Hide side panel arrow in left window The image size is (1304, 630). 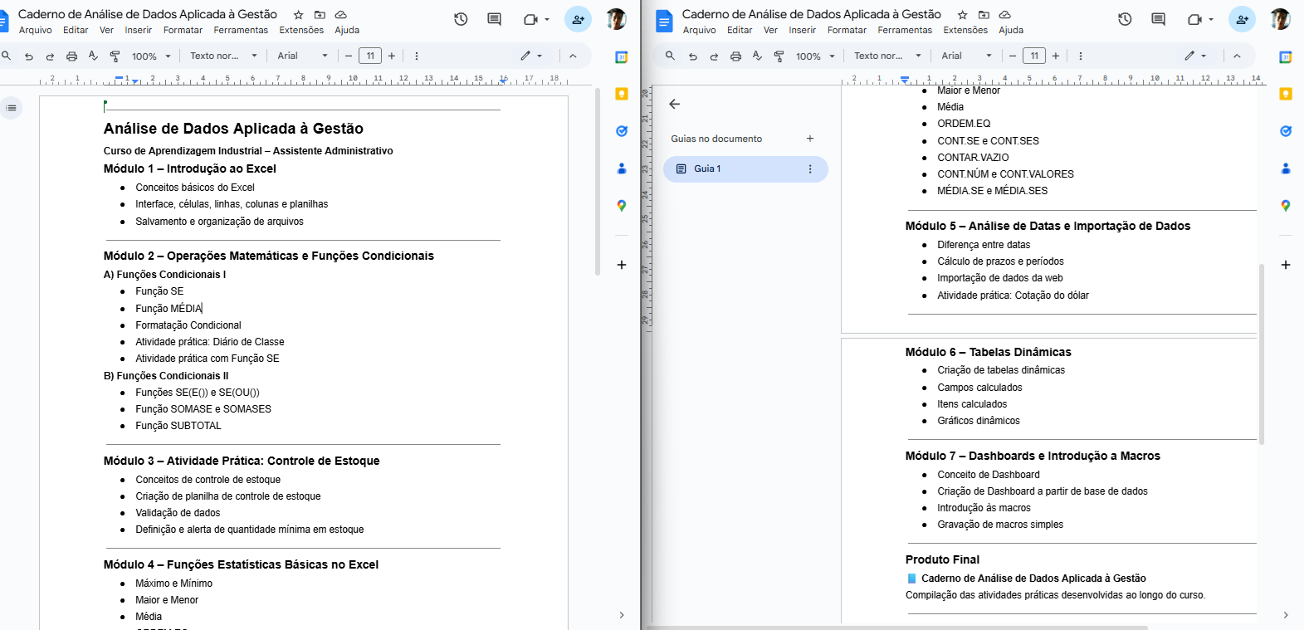[622, 615]
